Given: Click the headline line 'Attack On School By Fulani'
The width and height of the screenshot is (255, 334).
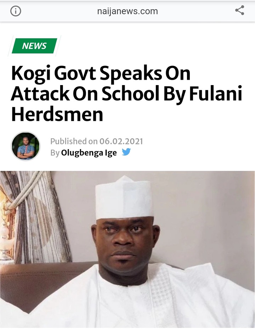Looking at the screenshot, I should 127,94.
